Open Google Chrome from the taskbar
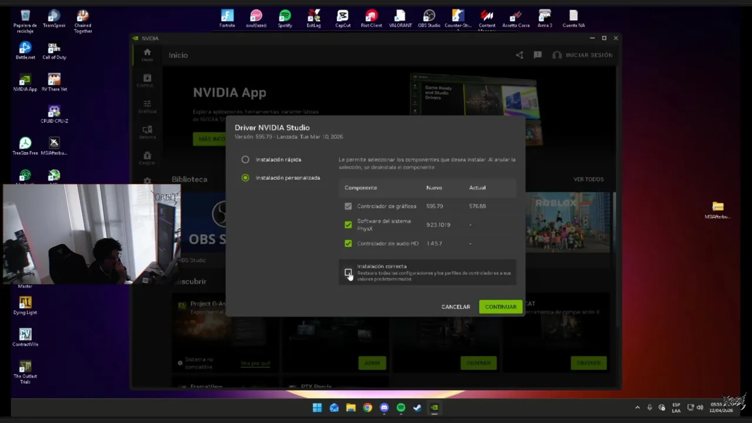 click(x=367, y=408)
